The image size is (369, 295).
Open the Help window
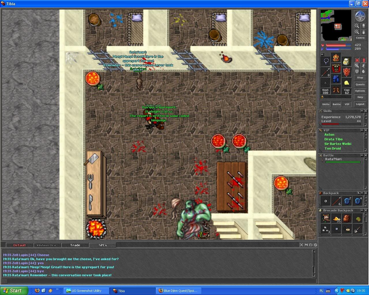click(x=360, y=97)
